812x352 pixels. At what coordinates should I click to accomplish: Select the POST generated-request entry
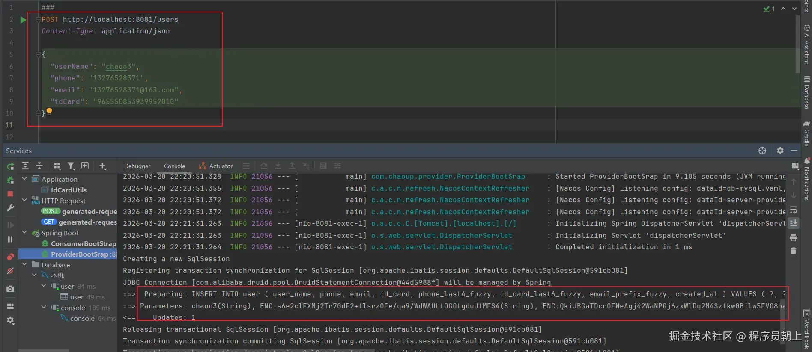tap(79, 211)
